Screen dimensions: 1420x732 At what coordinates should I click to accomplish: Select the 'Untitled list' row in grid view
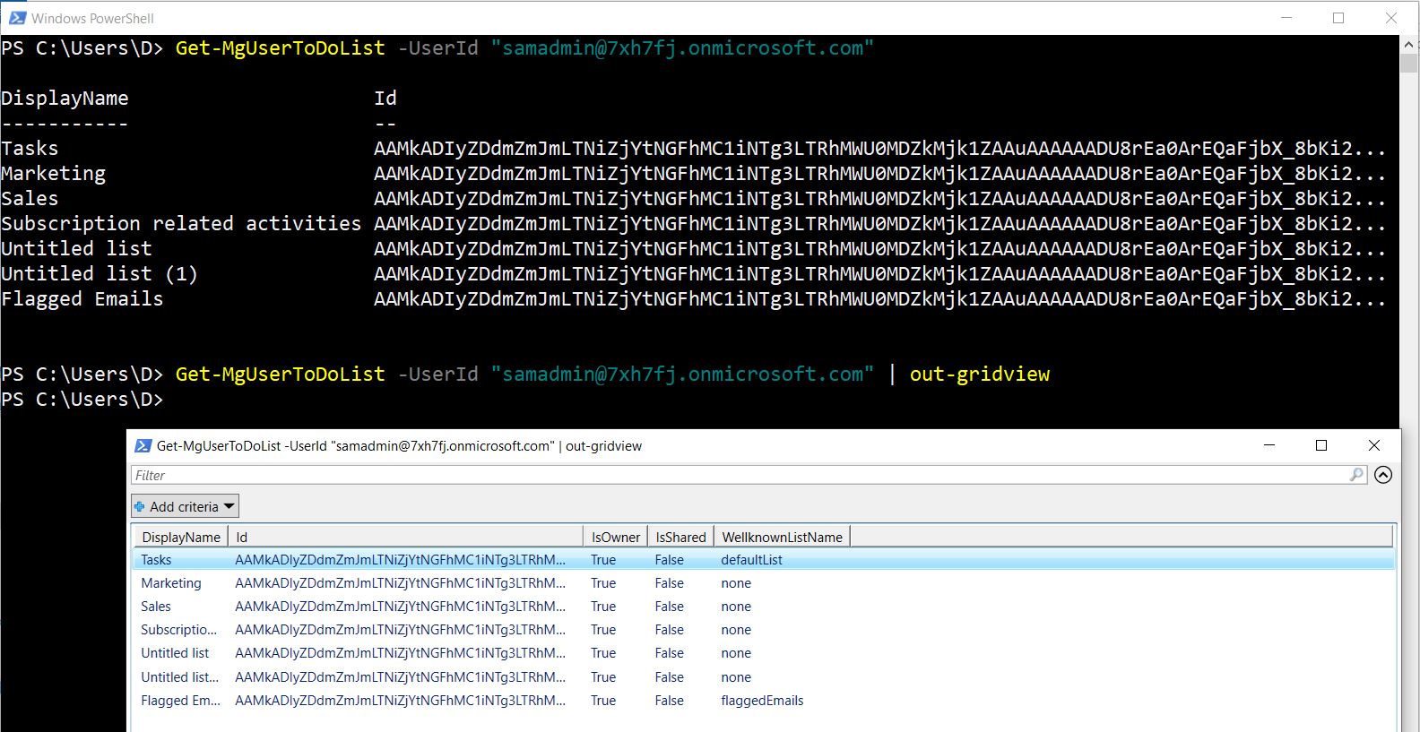click(764, 653)
